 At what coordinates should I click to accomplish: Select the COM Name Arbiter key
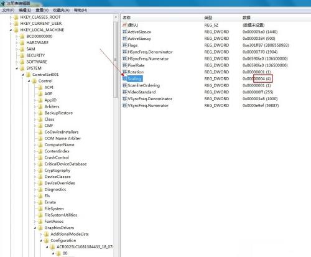[x=62, y=138]
